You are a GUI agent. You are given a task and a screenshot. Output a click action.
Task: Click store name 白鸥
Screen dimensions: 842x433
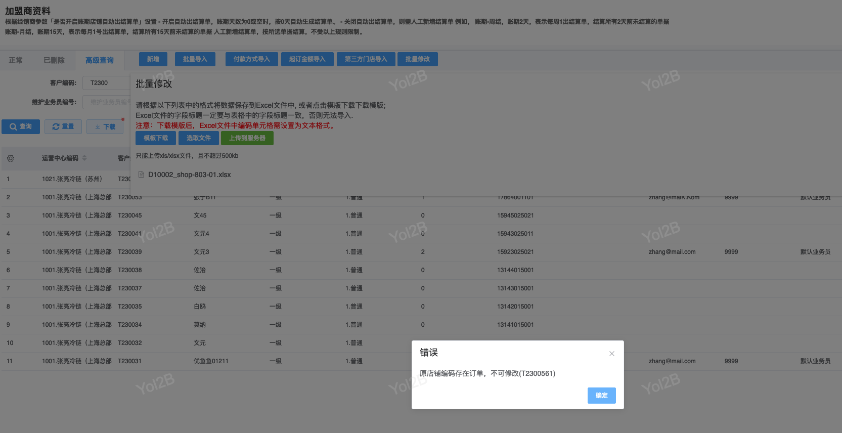pos(200,307)
